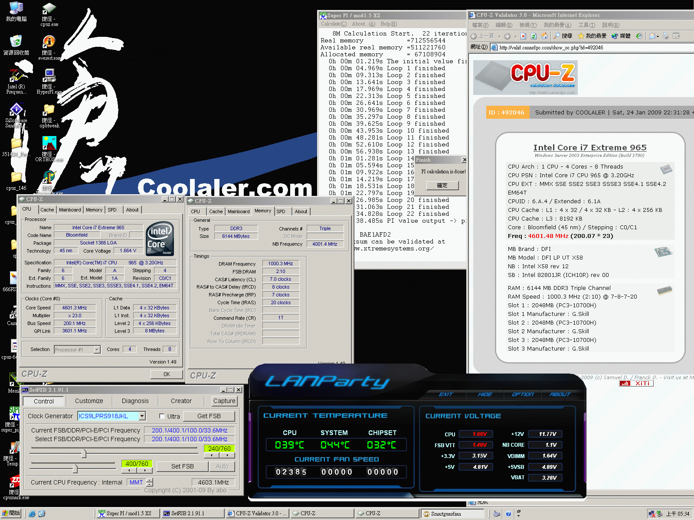Image resolution: width=694 pixels, height=520 pixels.
Task: Click IE Stop button in toolbar
Action: tap(524, 36)
